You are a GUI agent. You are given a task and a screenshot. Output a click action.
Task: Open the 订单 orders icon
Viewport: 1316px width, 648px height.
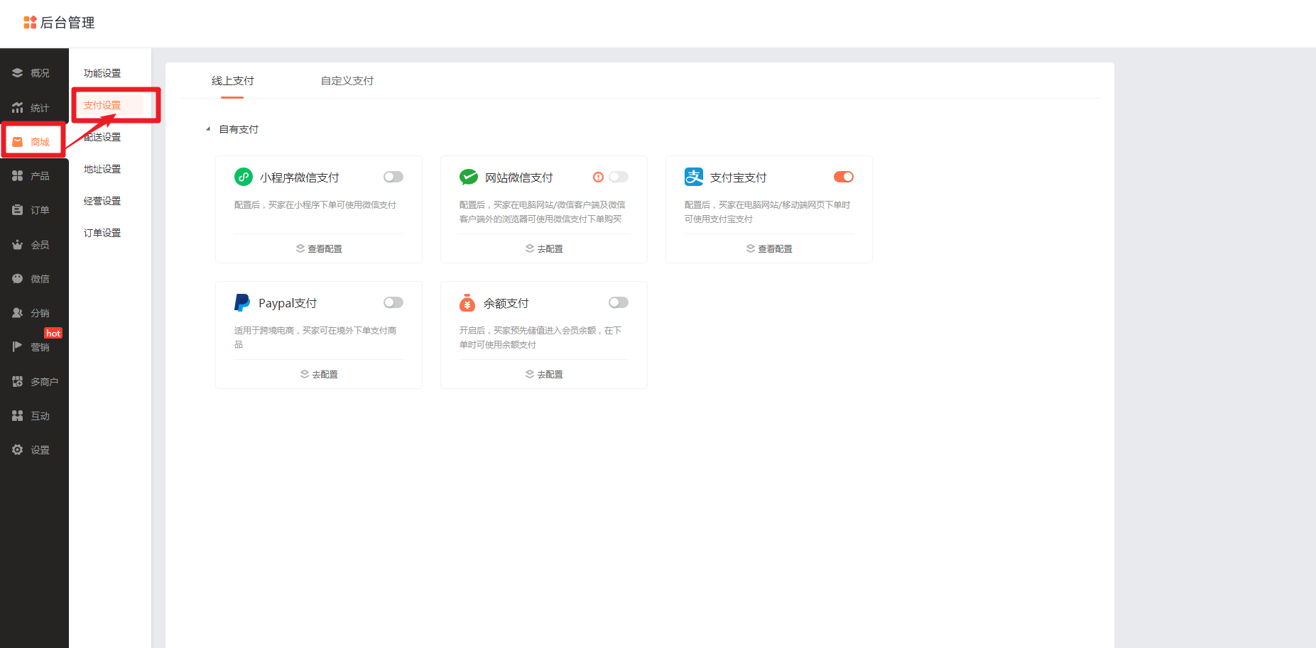(17, 210)
